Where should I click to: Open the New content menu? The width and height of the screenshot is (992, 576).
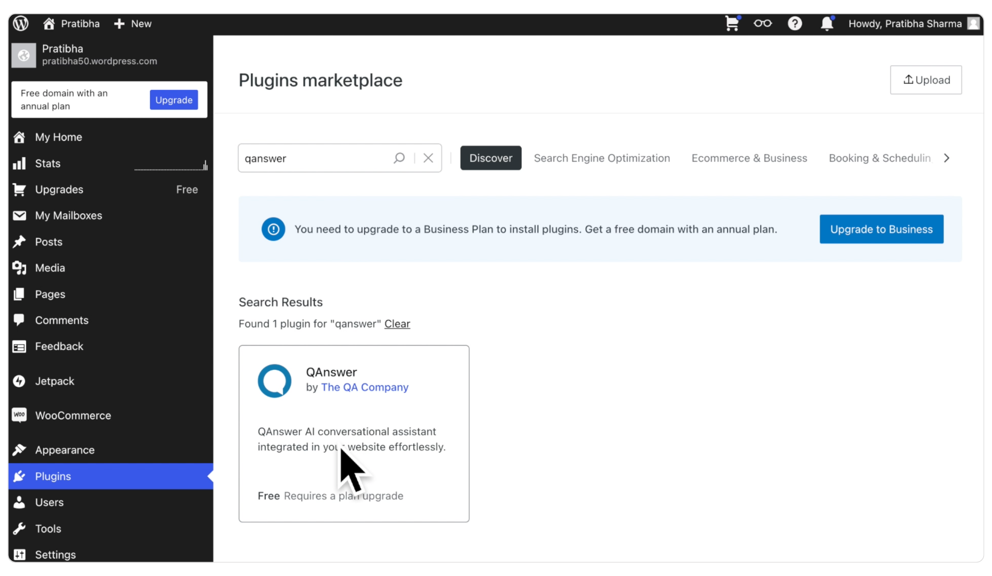coord(133,23)
